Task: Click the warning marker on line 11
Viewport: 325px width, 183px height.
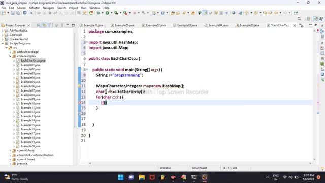Action: (x=80, y=86)
